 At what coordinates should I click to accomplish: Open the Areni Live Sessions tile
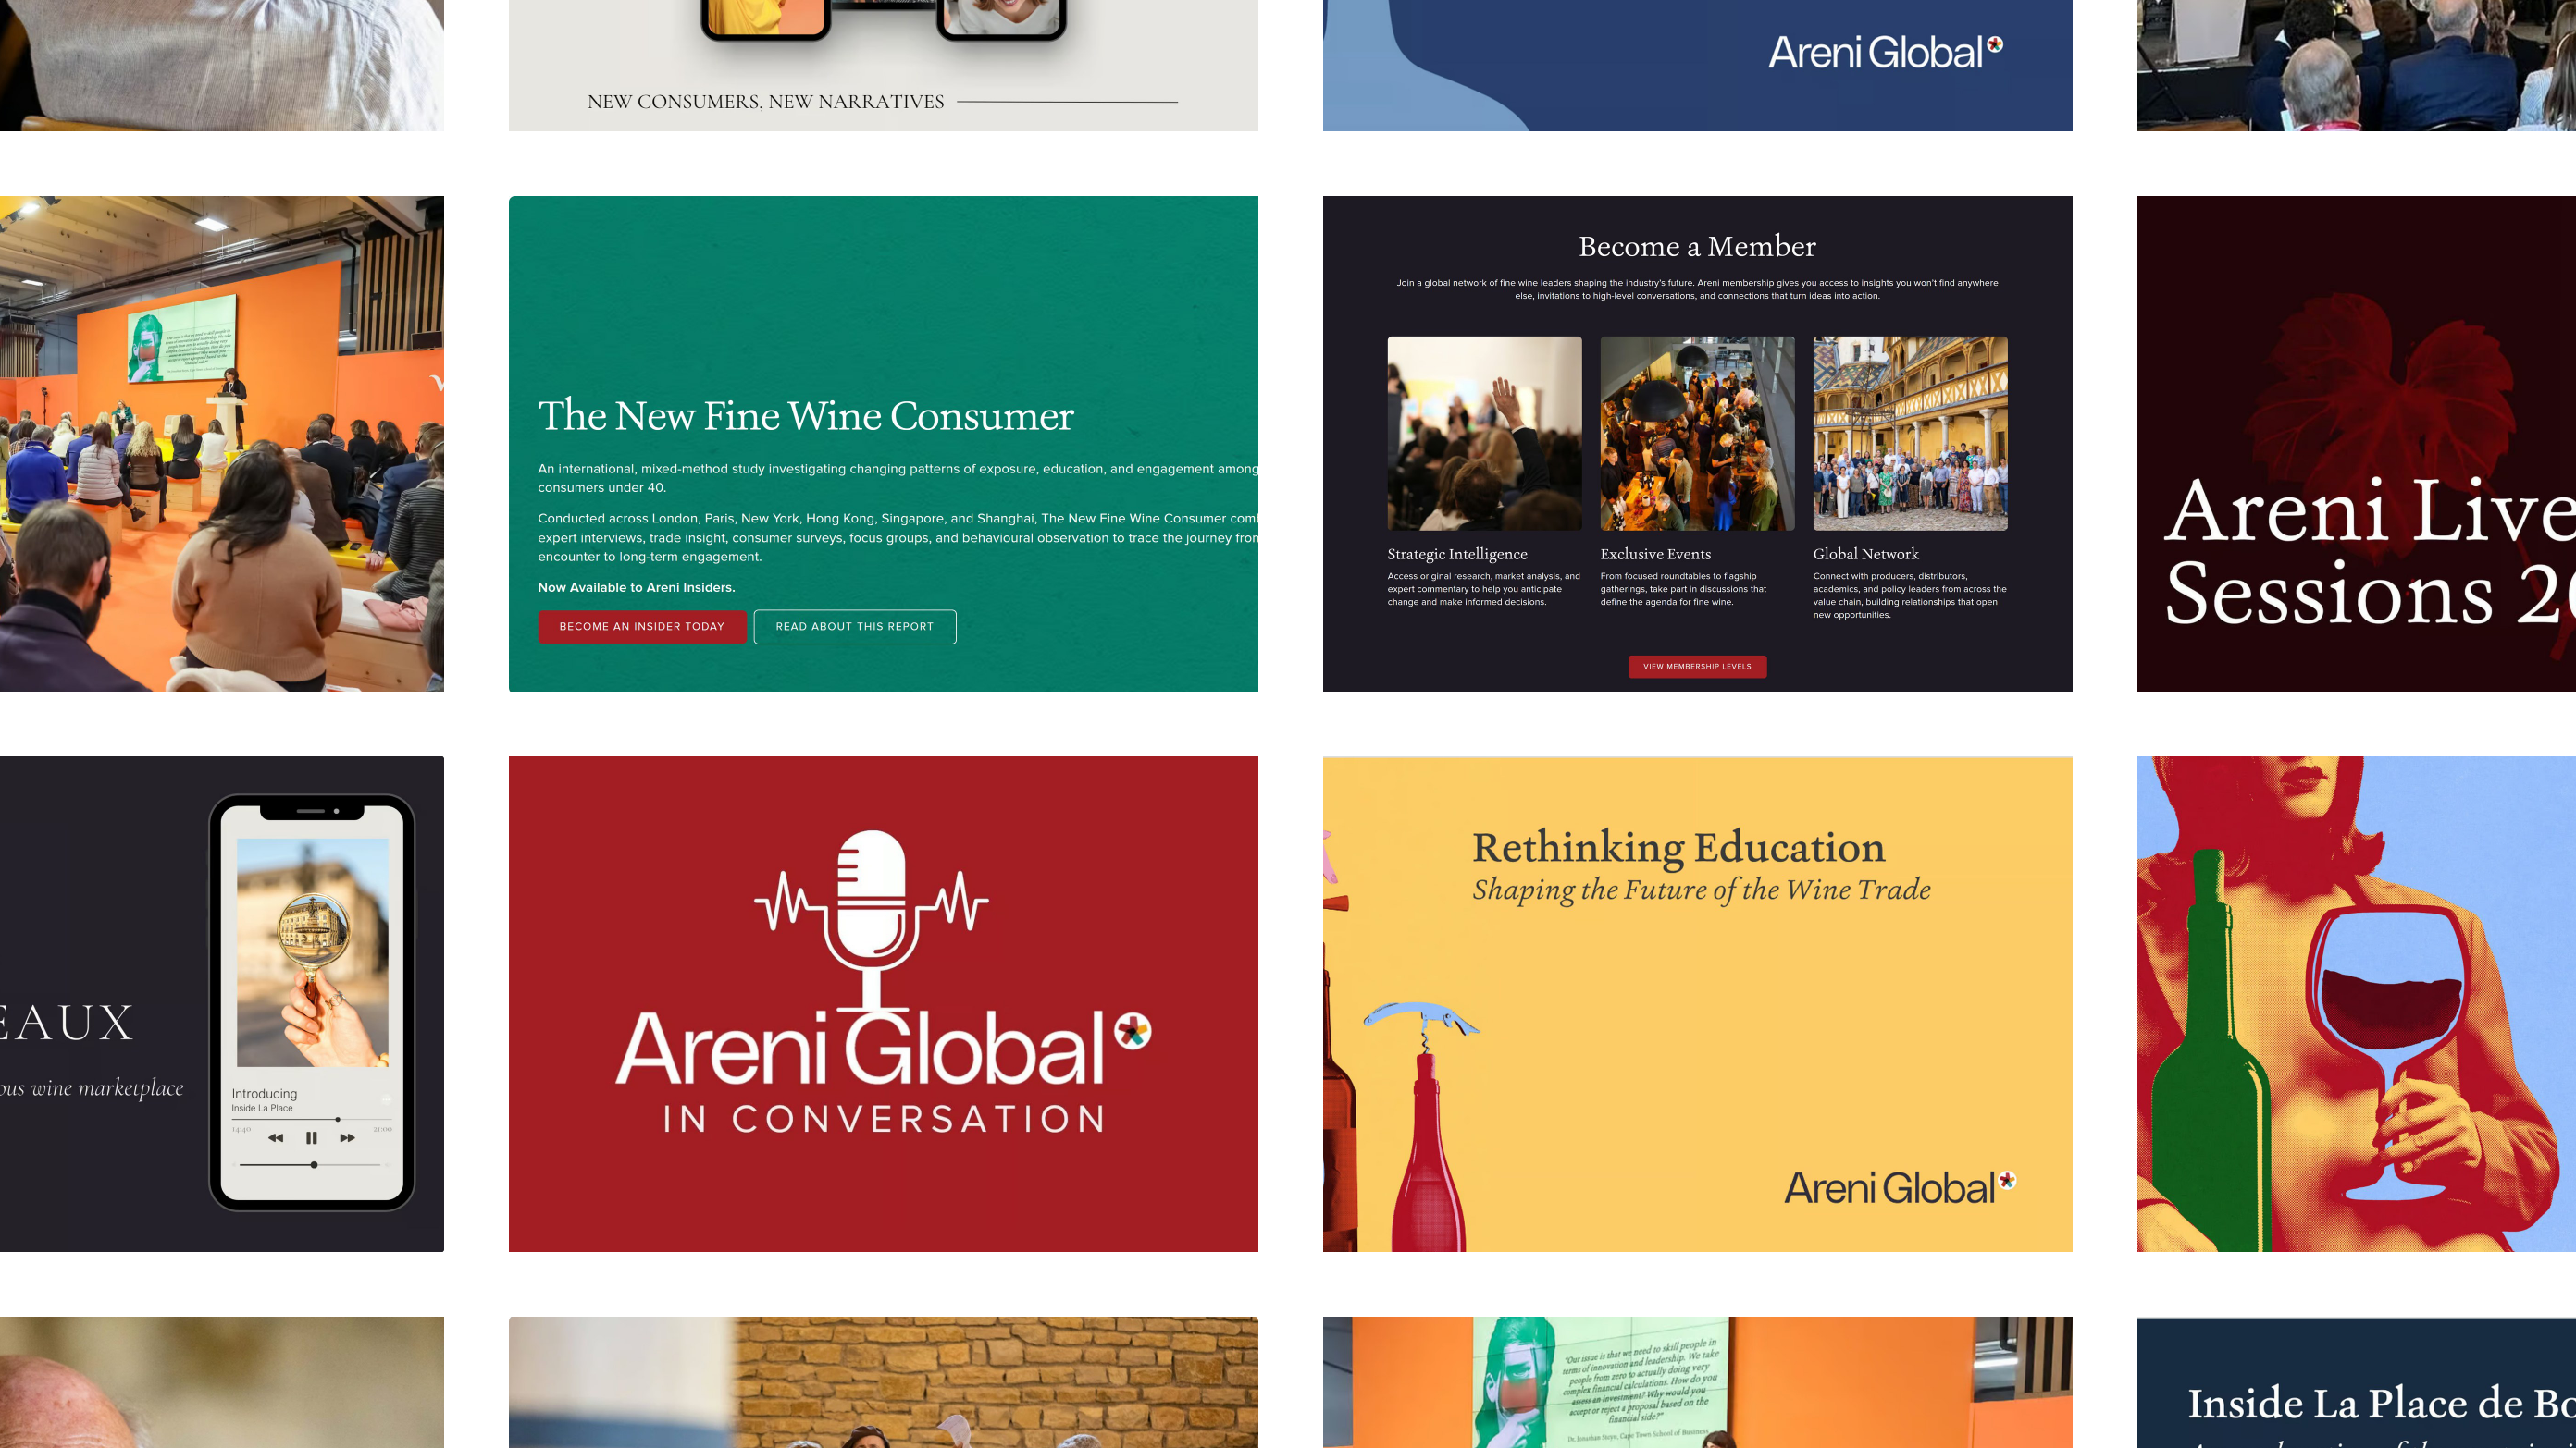(x=2356, y=444)
